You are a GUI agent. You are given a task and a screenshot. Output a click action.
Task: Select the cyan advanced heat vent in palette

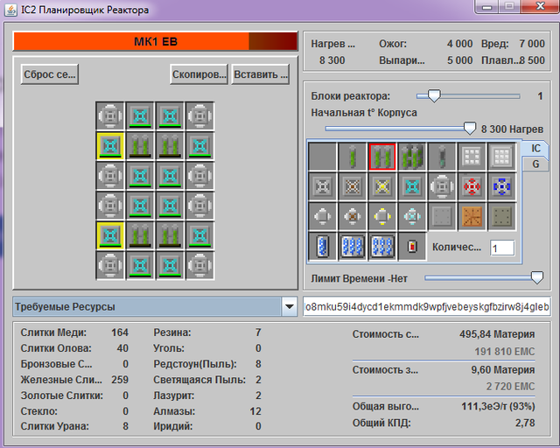(x=412, y=186)
